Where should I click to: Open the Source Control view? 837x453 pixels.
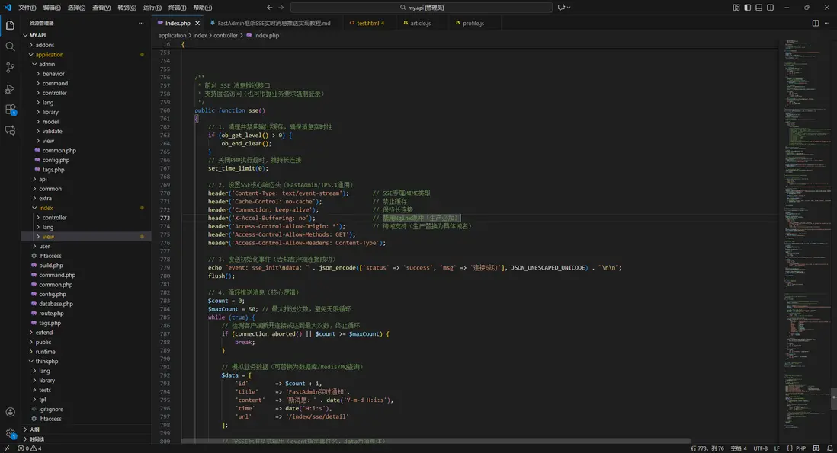(10, 68)
